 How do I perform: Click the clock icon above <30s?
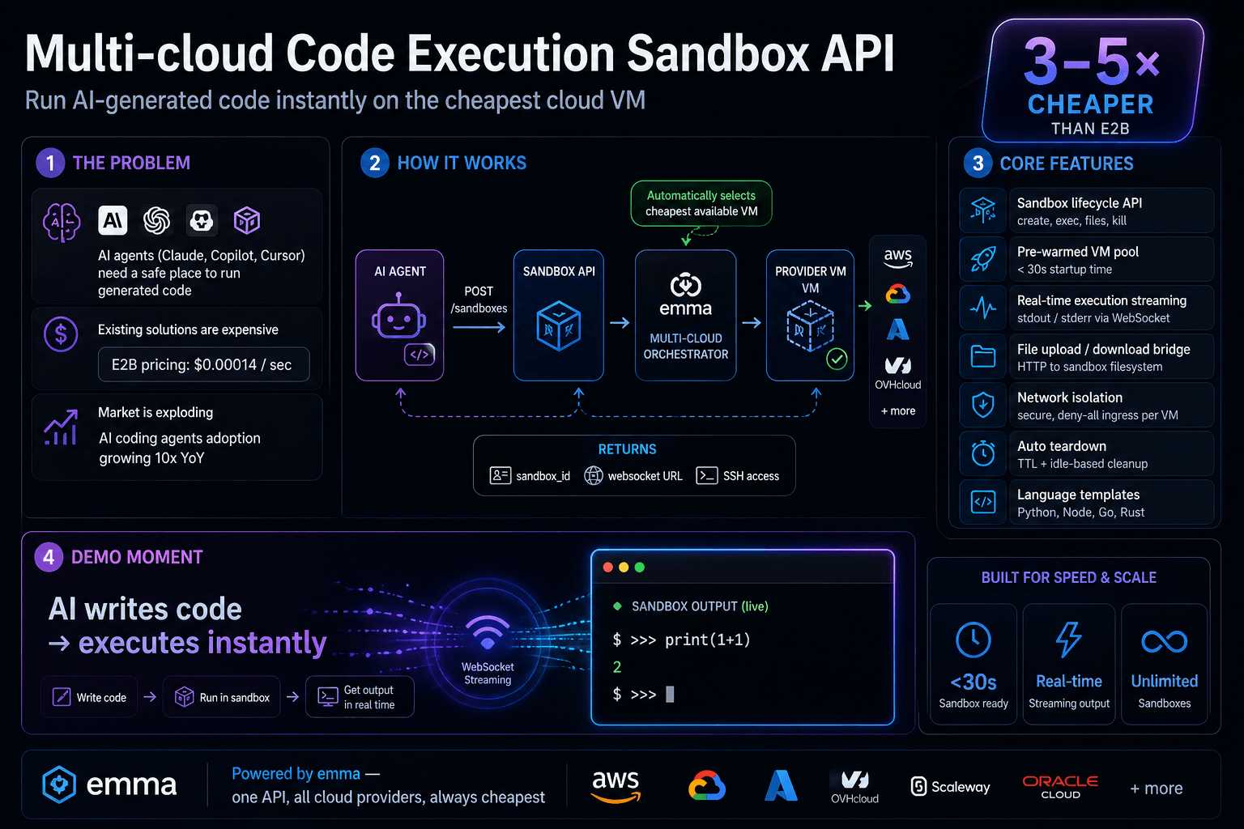click(x=973, y=640)
